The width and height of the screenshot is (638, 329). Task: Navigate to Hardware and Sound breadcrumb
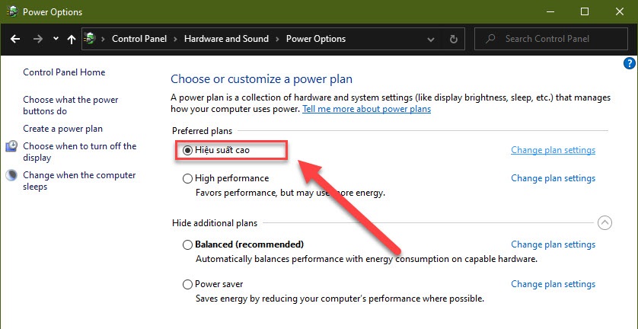pyautogui.click(x=226, y=39)
